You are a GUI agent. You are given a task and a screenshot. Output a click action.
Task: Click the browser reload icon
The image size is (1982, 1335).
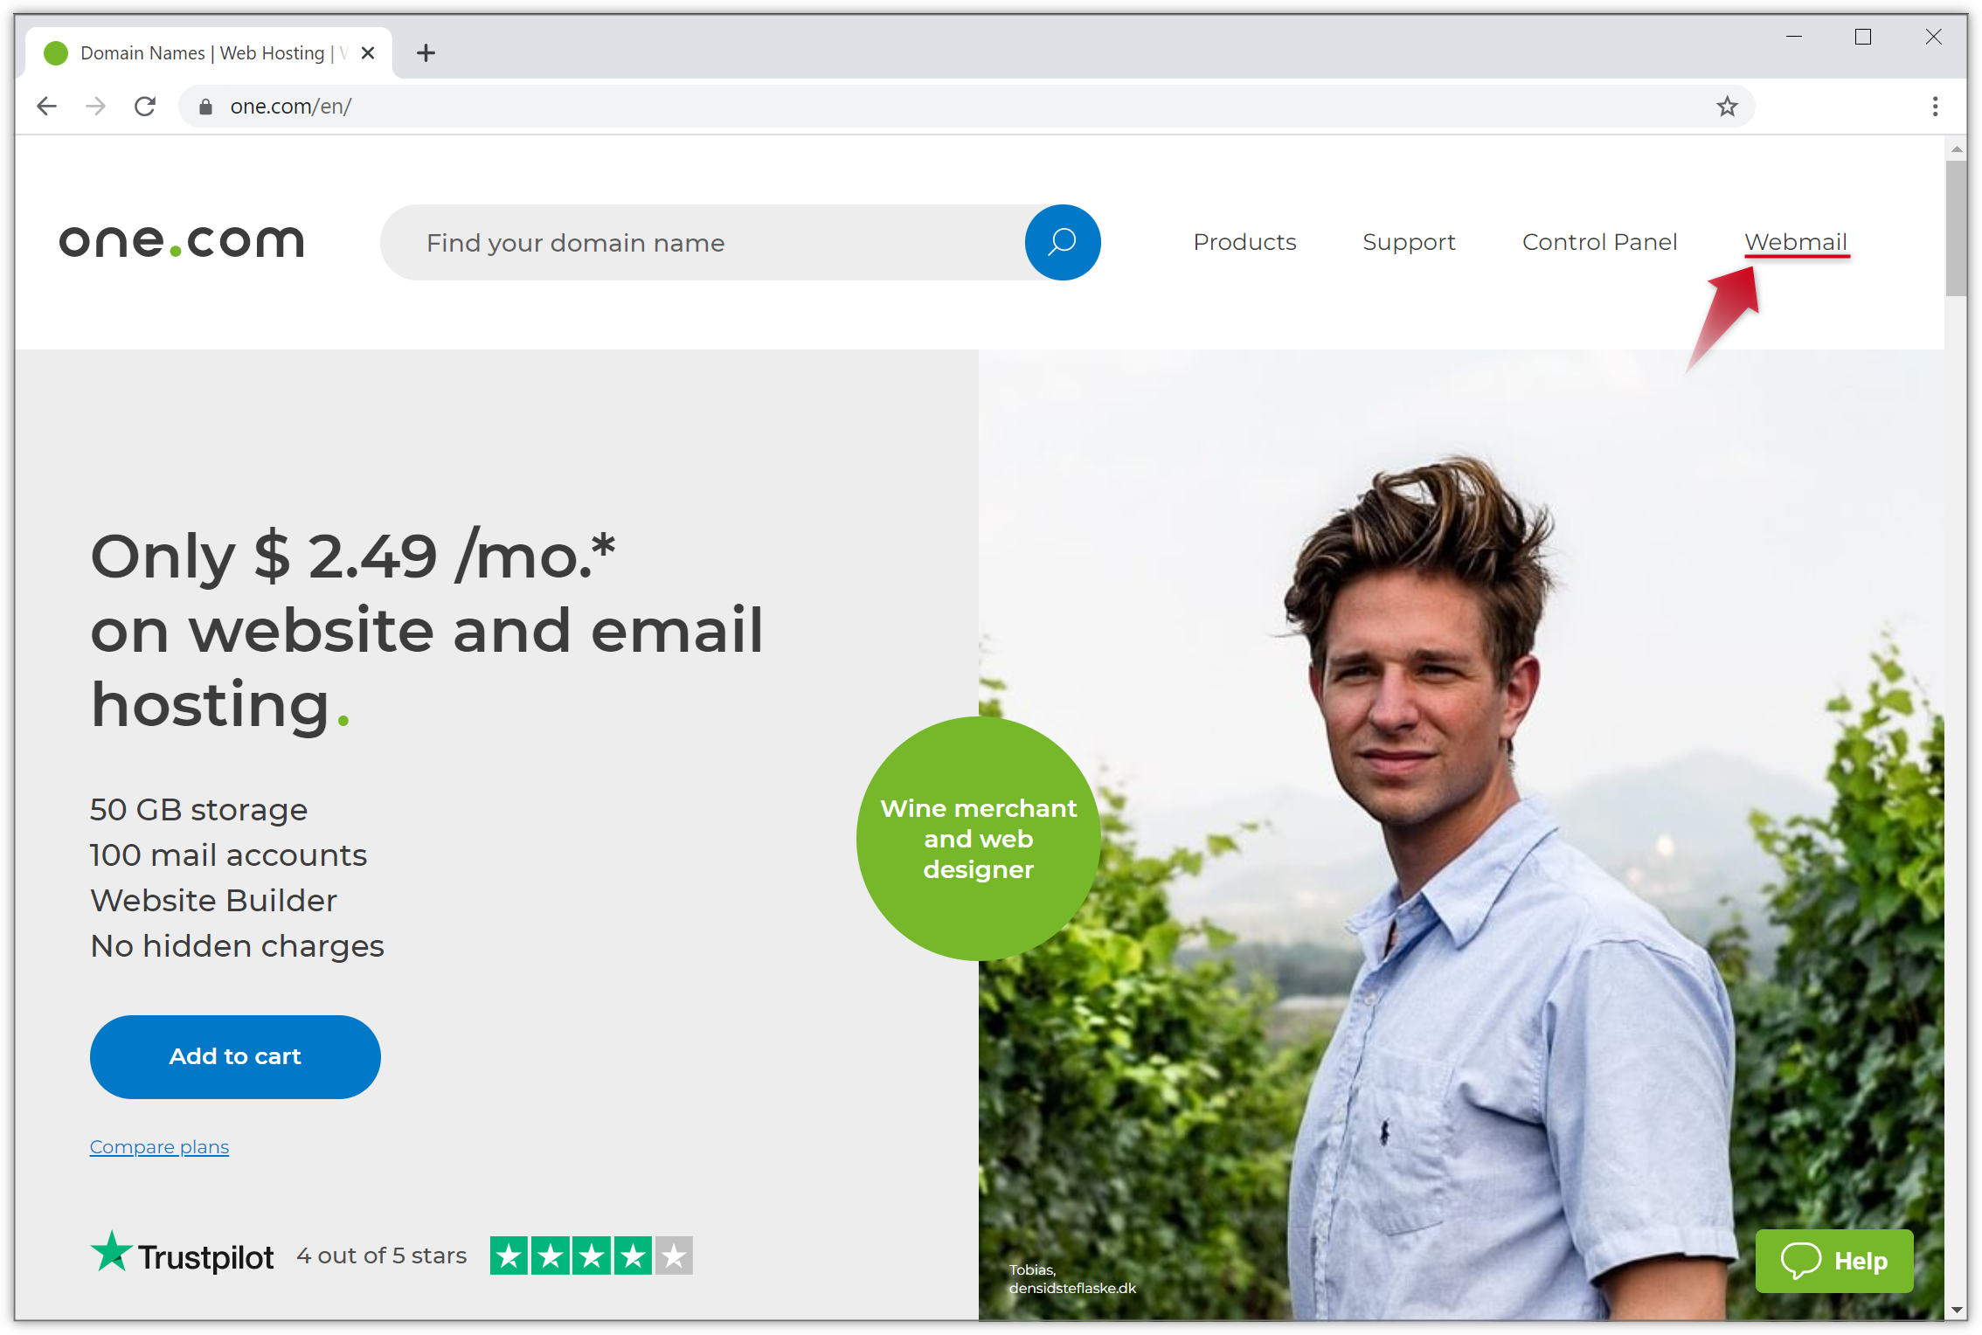[x=144, y=106]
